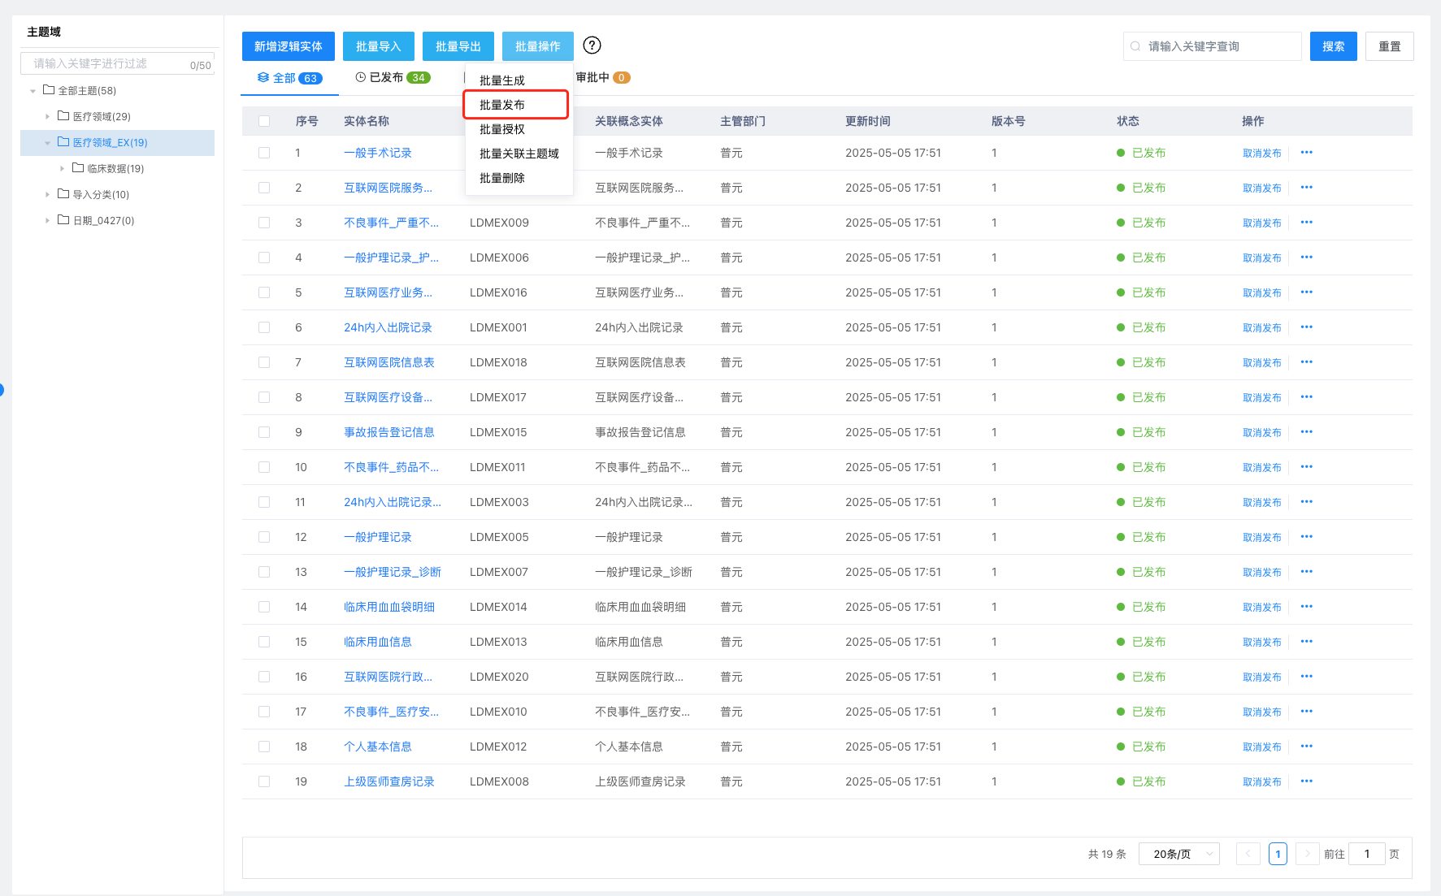1441x896 pixels.
Task: Check the checkbox beside 个人基本信息
Action: pyautogui.click(x=264, y=746)
